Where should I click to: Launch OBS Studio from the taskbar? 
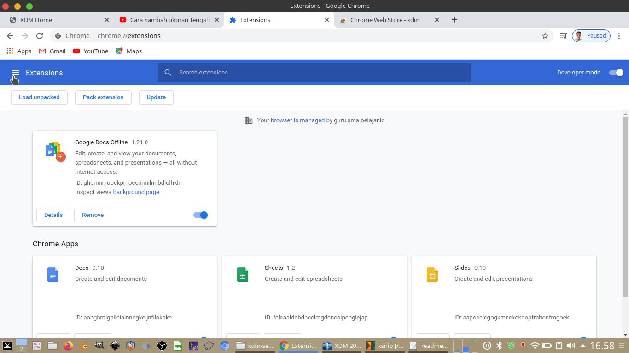[x=162, y=346]
